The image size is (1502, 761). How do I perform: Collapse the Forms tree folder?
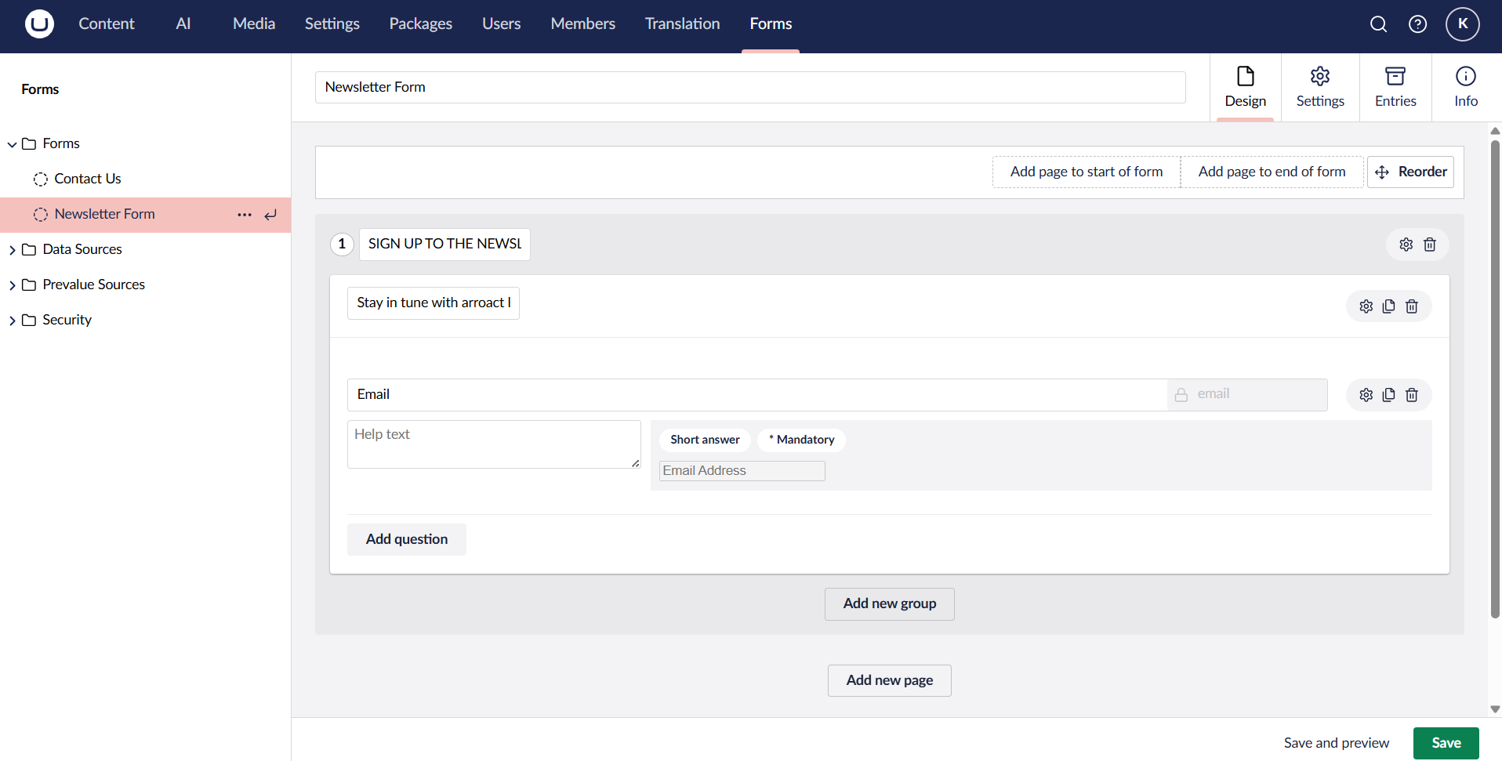pyautogui.click(x=13, y=144)
